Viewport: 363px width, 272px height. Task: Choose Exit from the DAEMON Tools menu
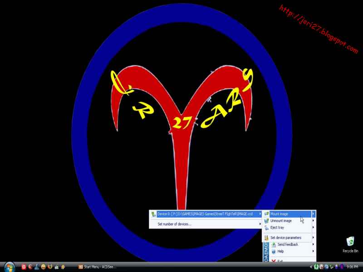tap(280, 260)
